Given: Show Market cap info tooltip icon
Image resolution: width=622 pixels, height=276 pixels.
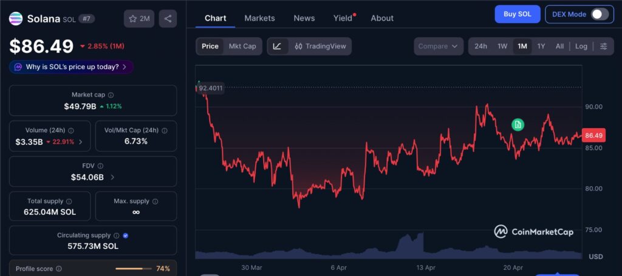Looking at the screenshot, I should click(111, 95).
